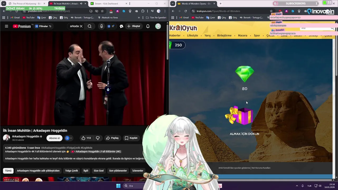
Task: Open Birleştirme category on KralOyun
Action: (224, 36)
